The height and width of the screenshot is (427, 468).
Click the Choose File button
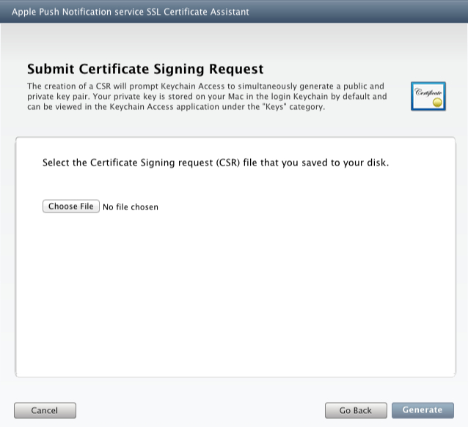(71, 207)
